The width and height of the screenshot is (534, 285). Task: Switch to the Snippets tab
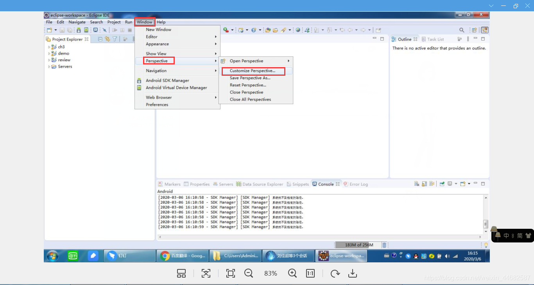point(297,184)
